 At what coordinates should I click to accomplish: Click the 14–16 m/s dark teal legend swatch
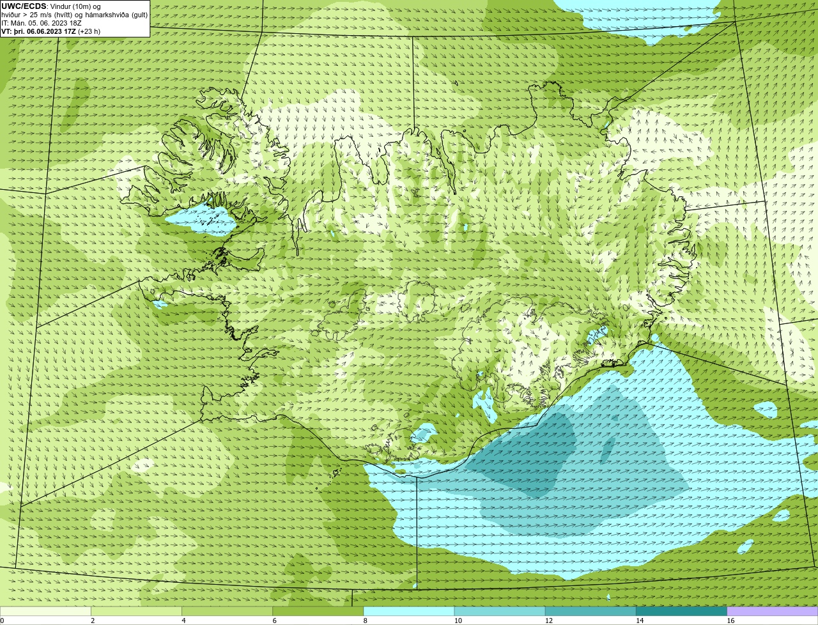[x=681, y=611]
